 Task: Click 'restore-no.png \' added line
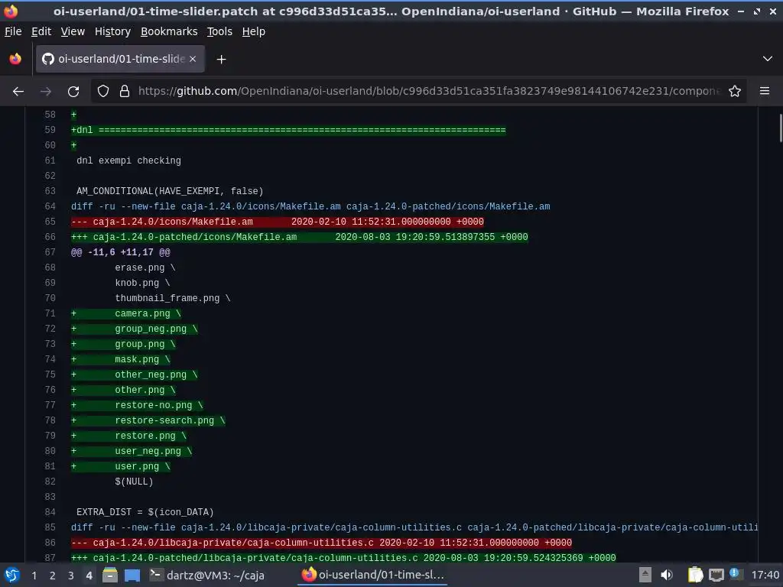[x=138, y=405]
